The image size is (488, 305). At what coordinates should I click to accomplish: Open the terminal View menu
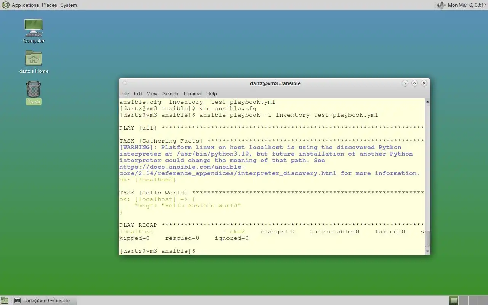tap(152, 93)
